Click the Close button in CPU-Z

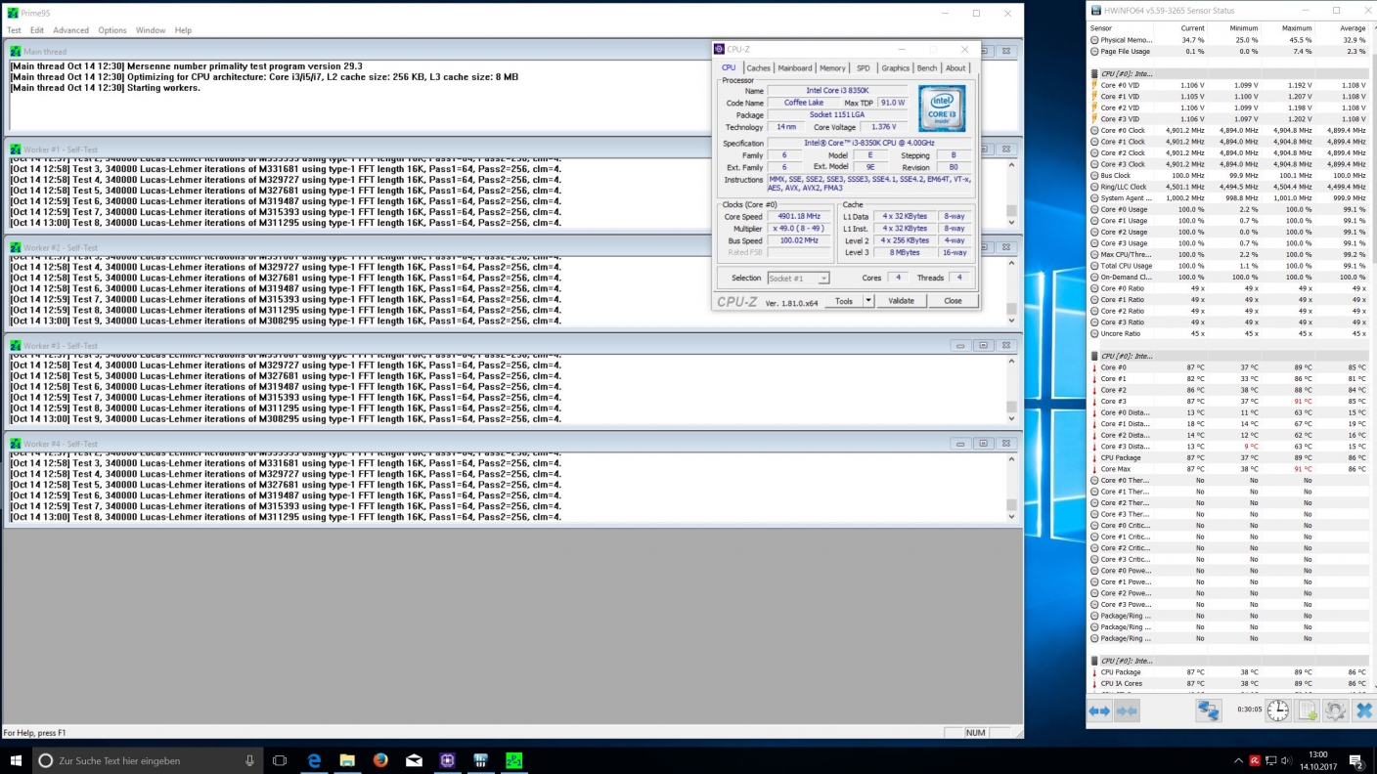point(952,301)
